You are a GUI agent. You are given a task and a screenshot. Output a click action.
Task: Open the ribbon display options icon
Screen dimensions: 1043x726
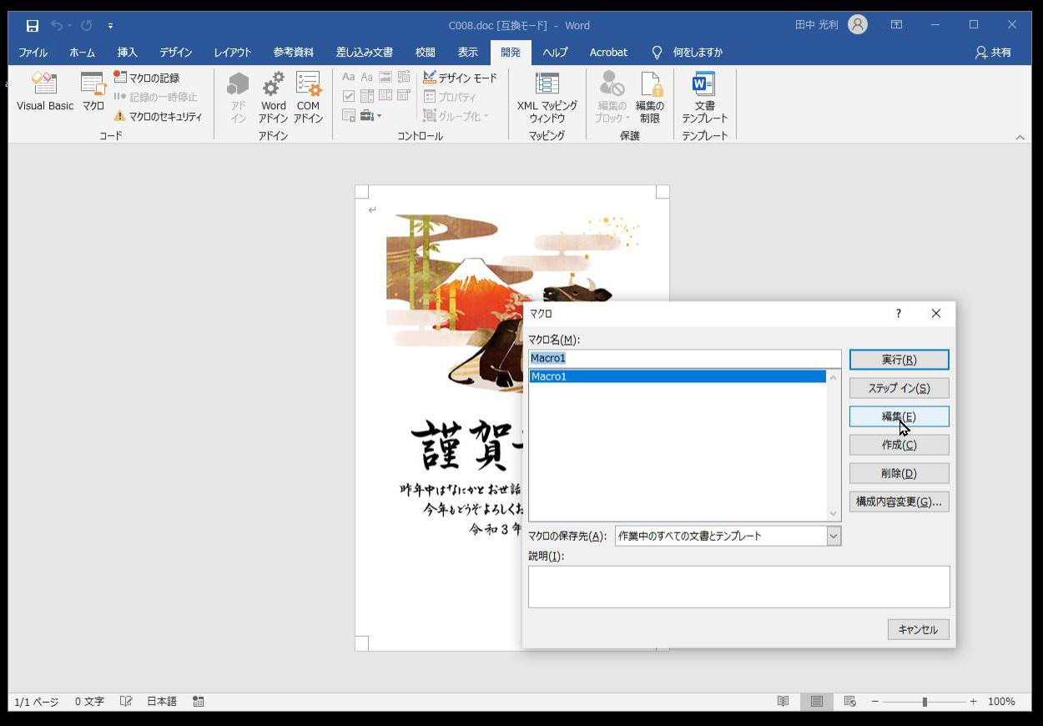tap(896, 25)
